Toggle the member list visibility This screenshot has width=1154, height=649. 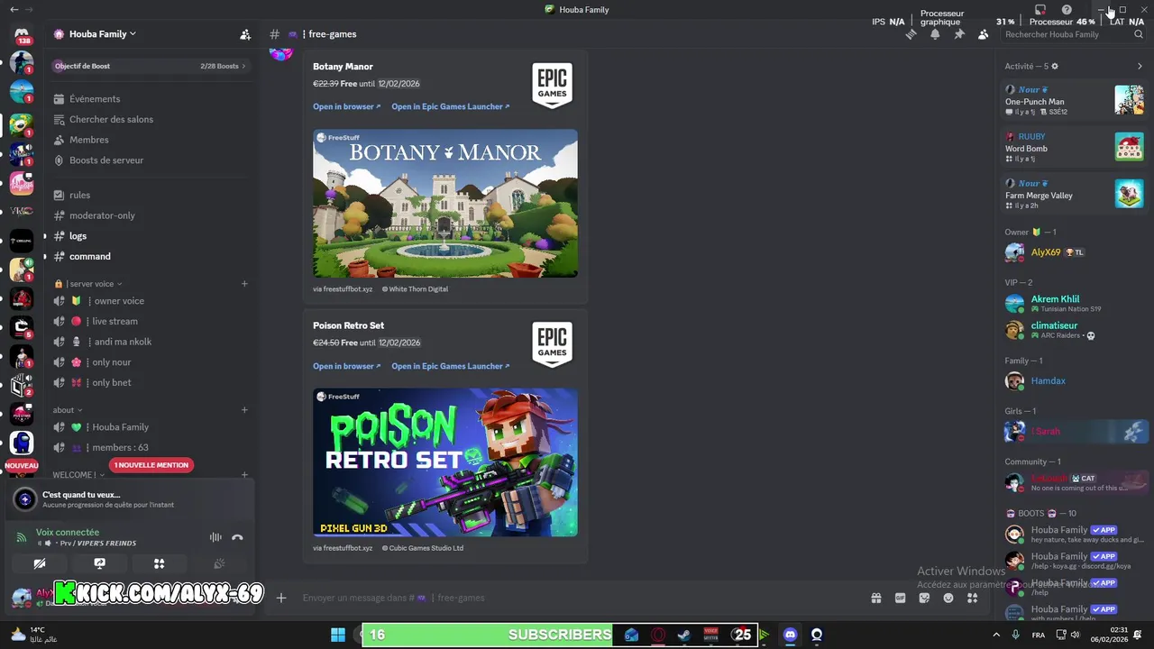coord(983,34)
